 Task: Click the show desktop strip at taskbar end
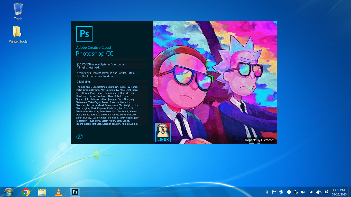[349, 192]
